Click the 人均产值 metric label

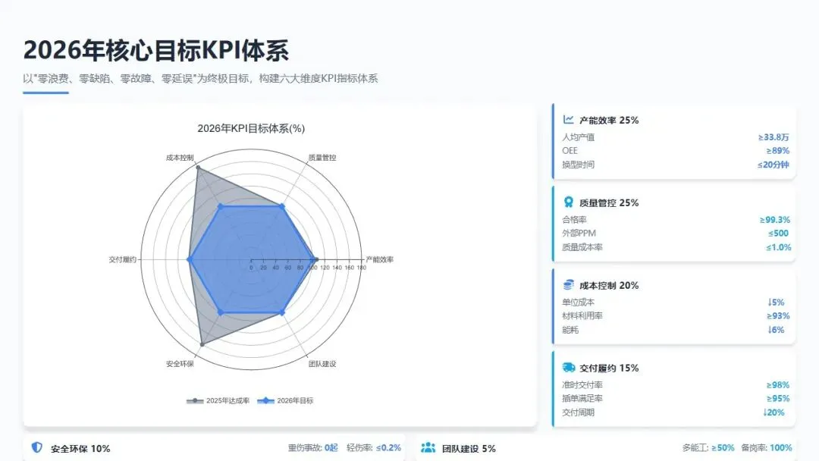coord(578,136)
